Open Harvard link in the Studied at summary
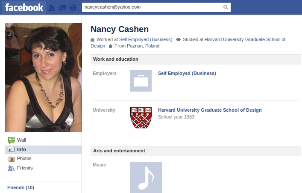302x193 pixels. click(245, 39)
